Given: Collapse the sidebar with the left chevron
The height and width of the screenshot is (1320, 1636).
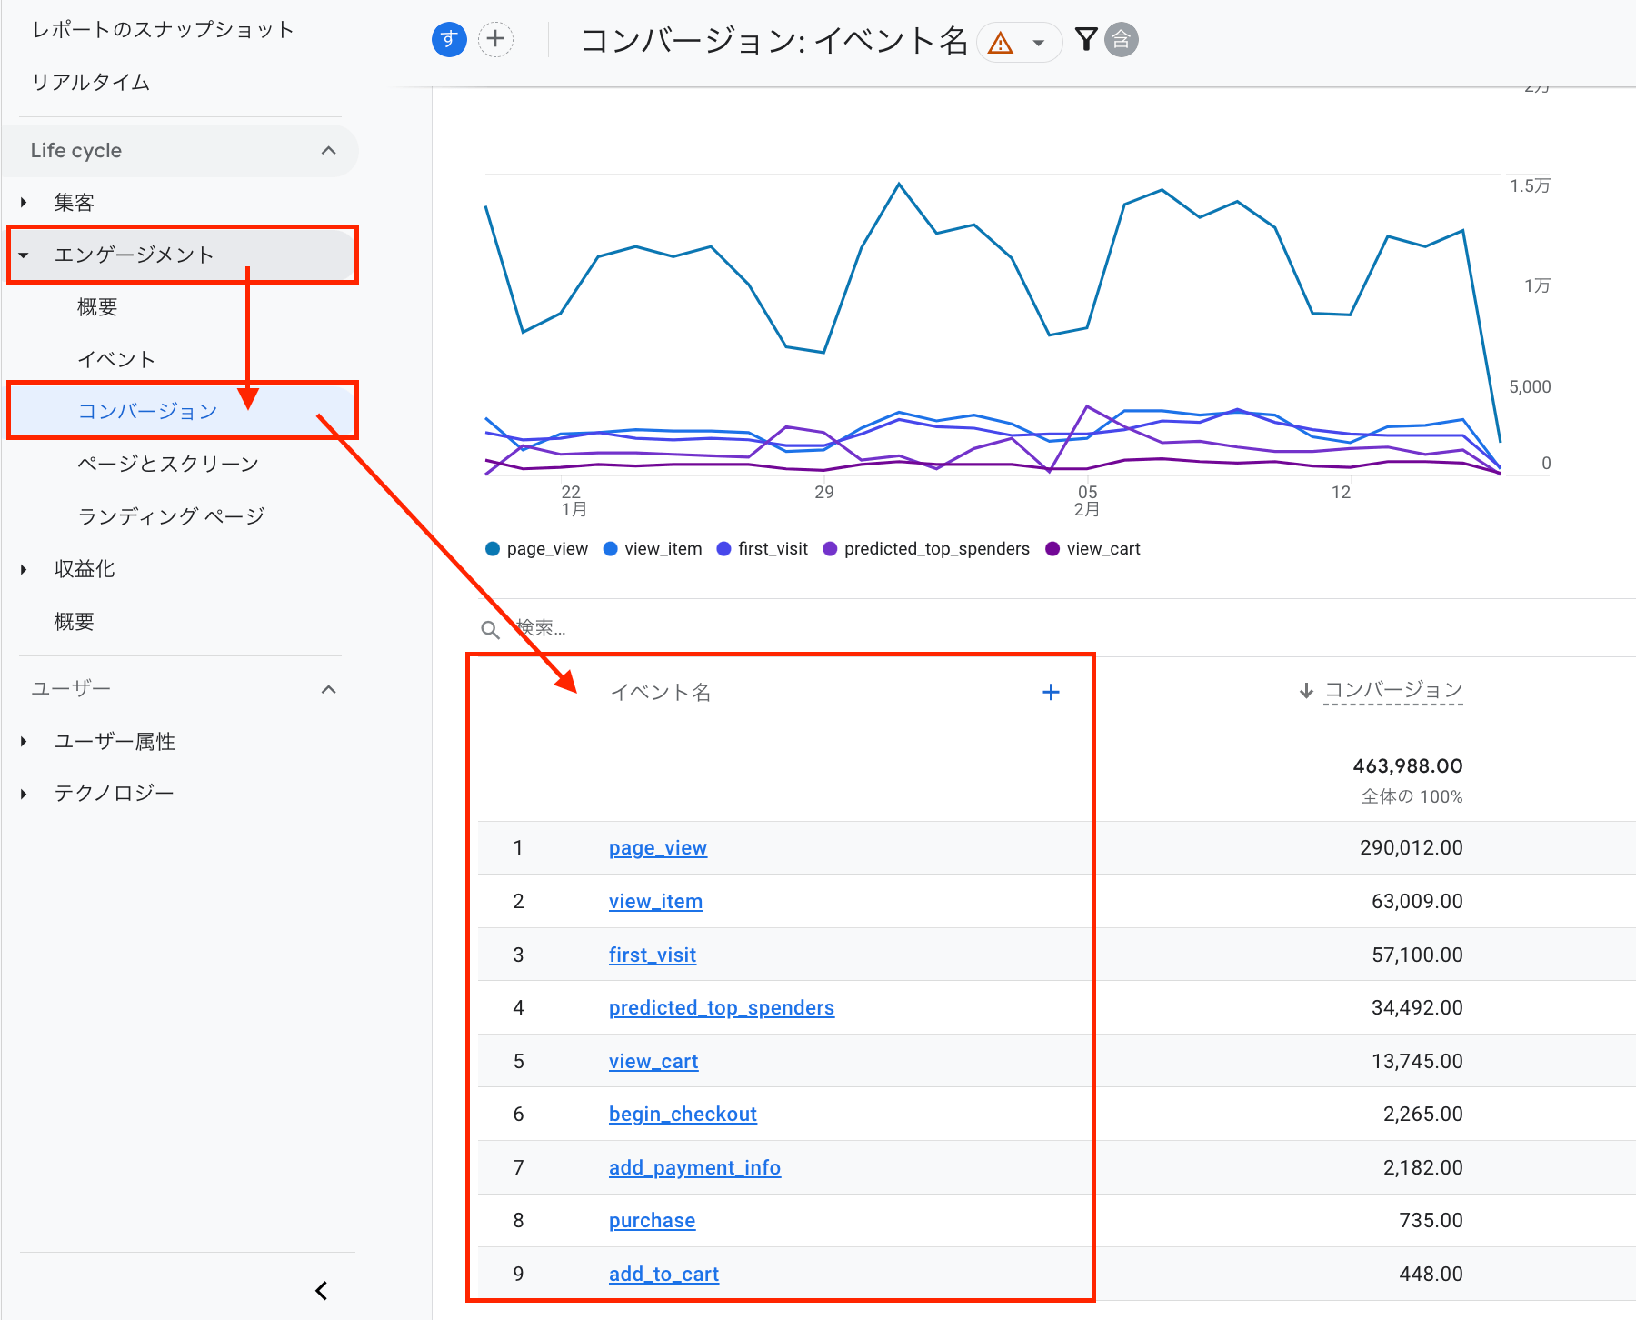Looking at the screenshot, I should pyautogui.click(x=321, y=1291).
